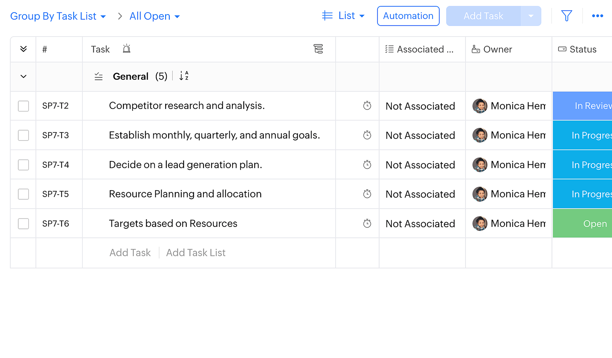This screenshot has width=612, height=358.
Task: Start timer for Competitor research task
Action: pos(367,106)
